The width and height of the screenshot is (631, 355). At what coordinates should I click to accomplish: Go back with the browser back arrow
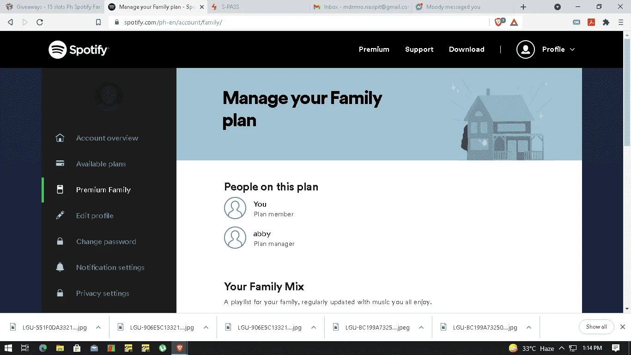click(10, 22)
